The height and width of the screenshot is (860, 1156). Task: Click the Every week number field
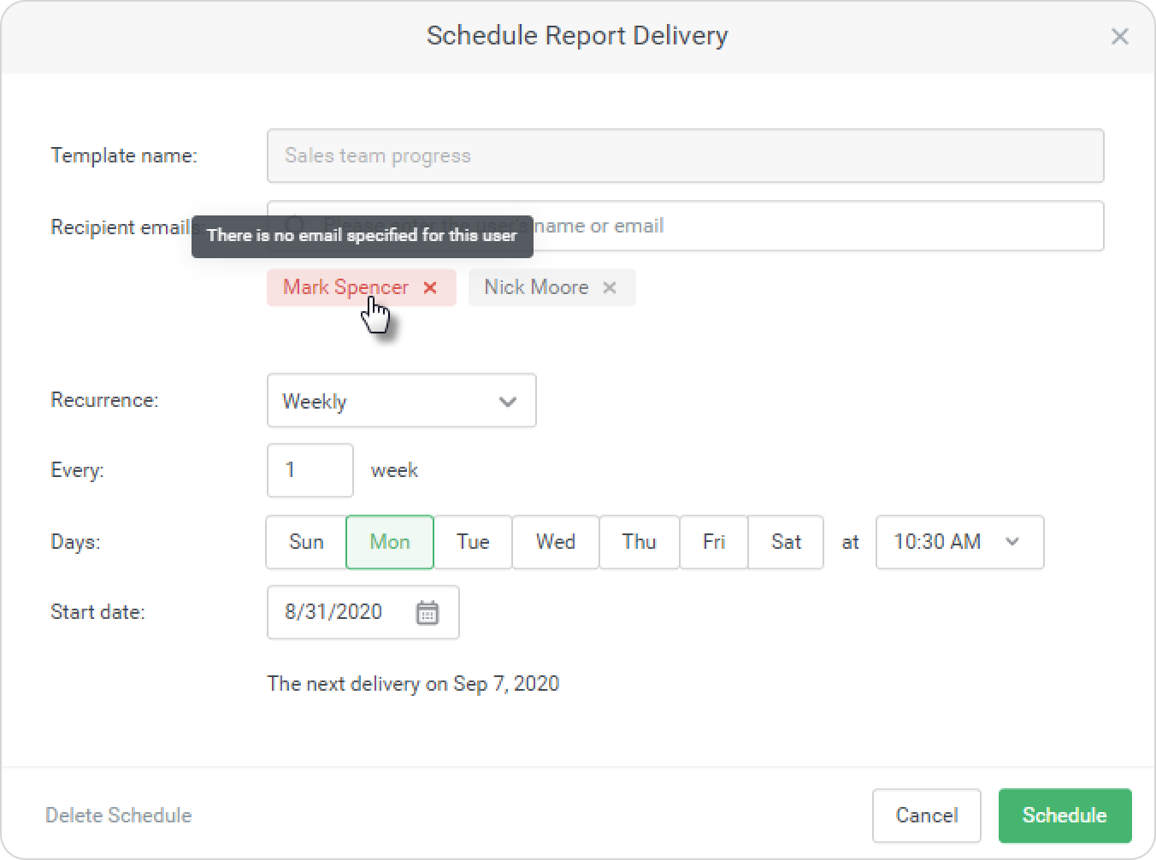pyautogui.click(x=310, y=470)
